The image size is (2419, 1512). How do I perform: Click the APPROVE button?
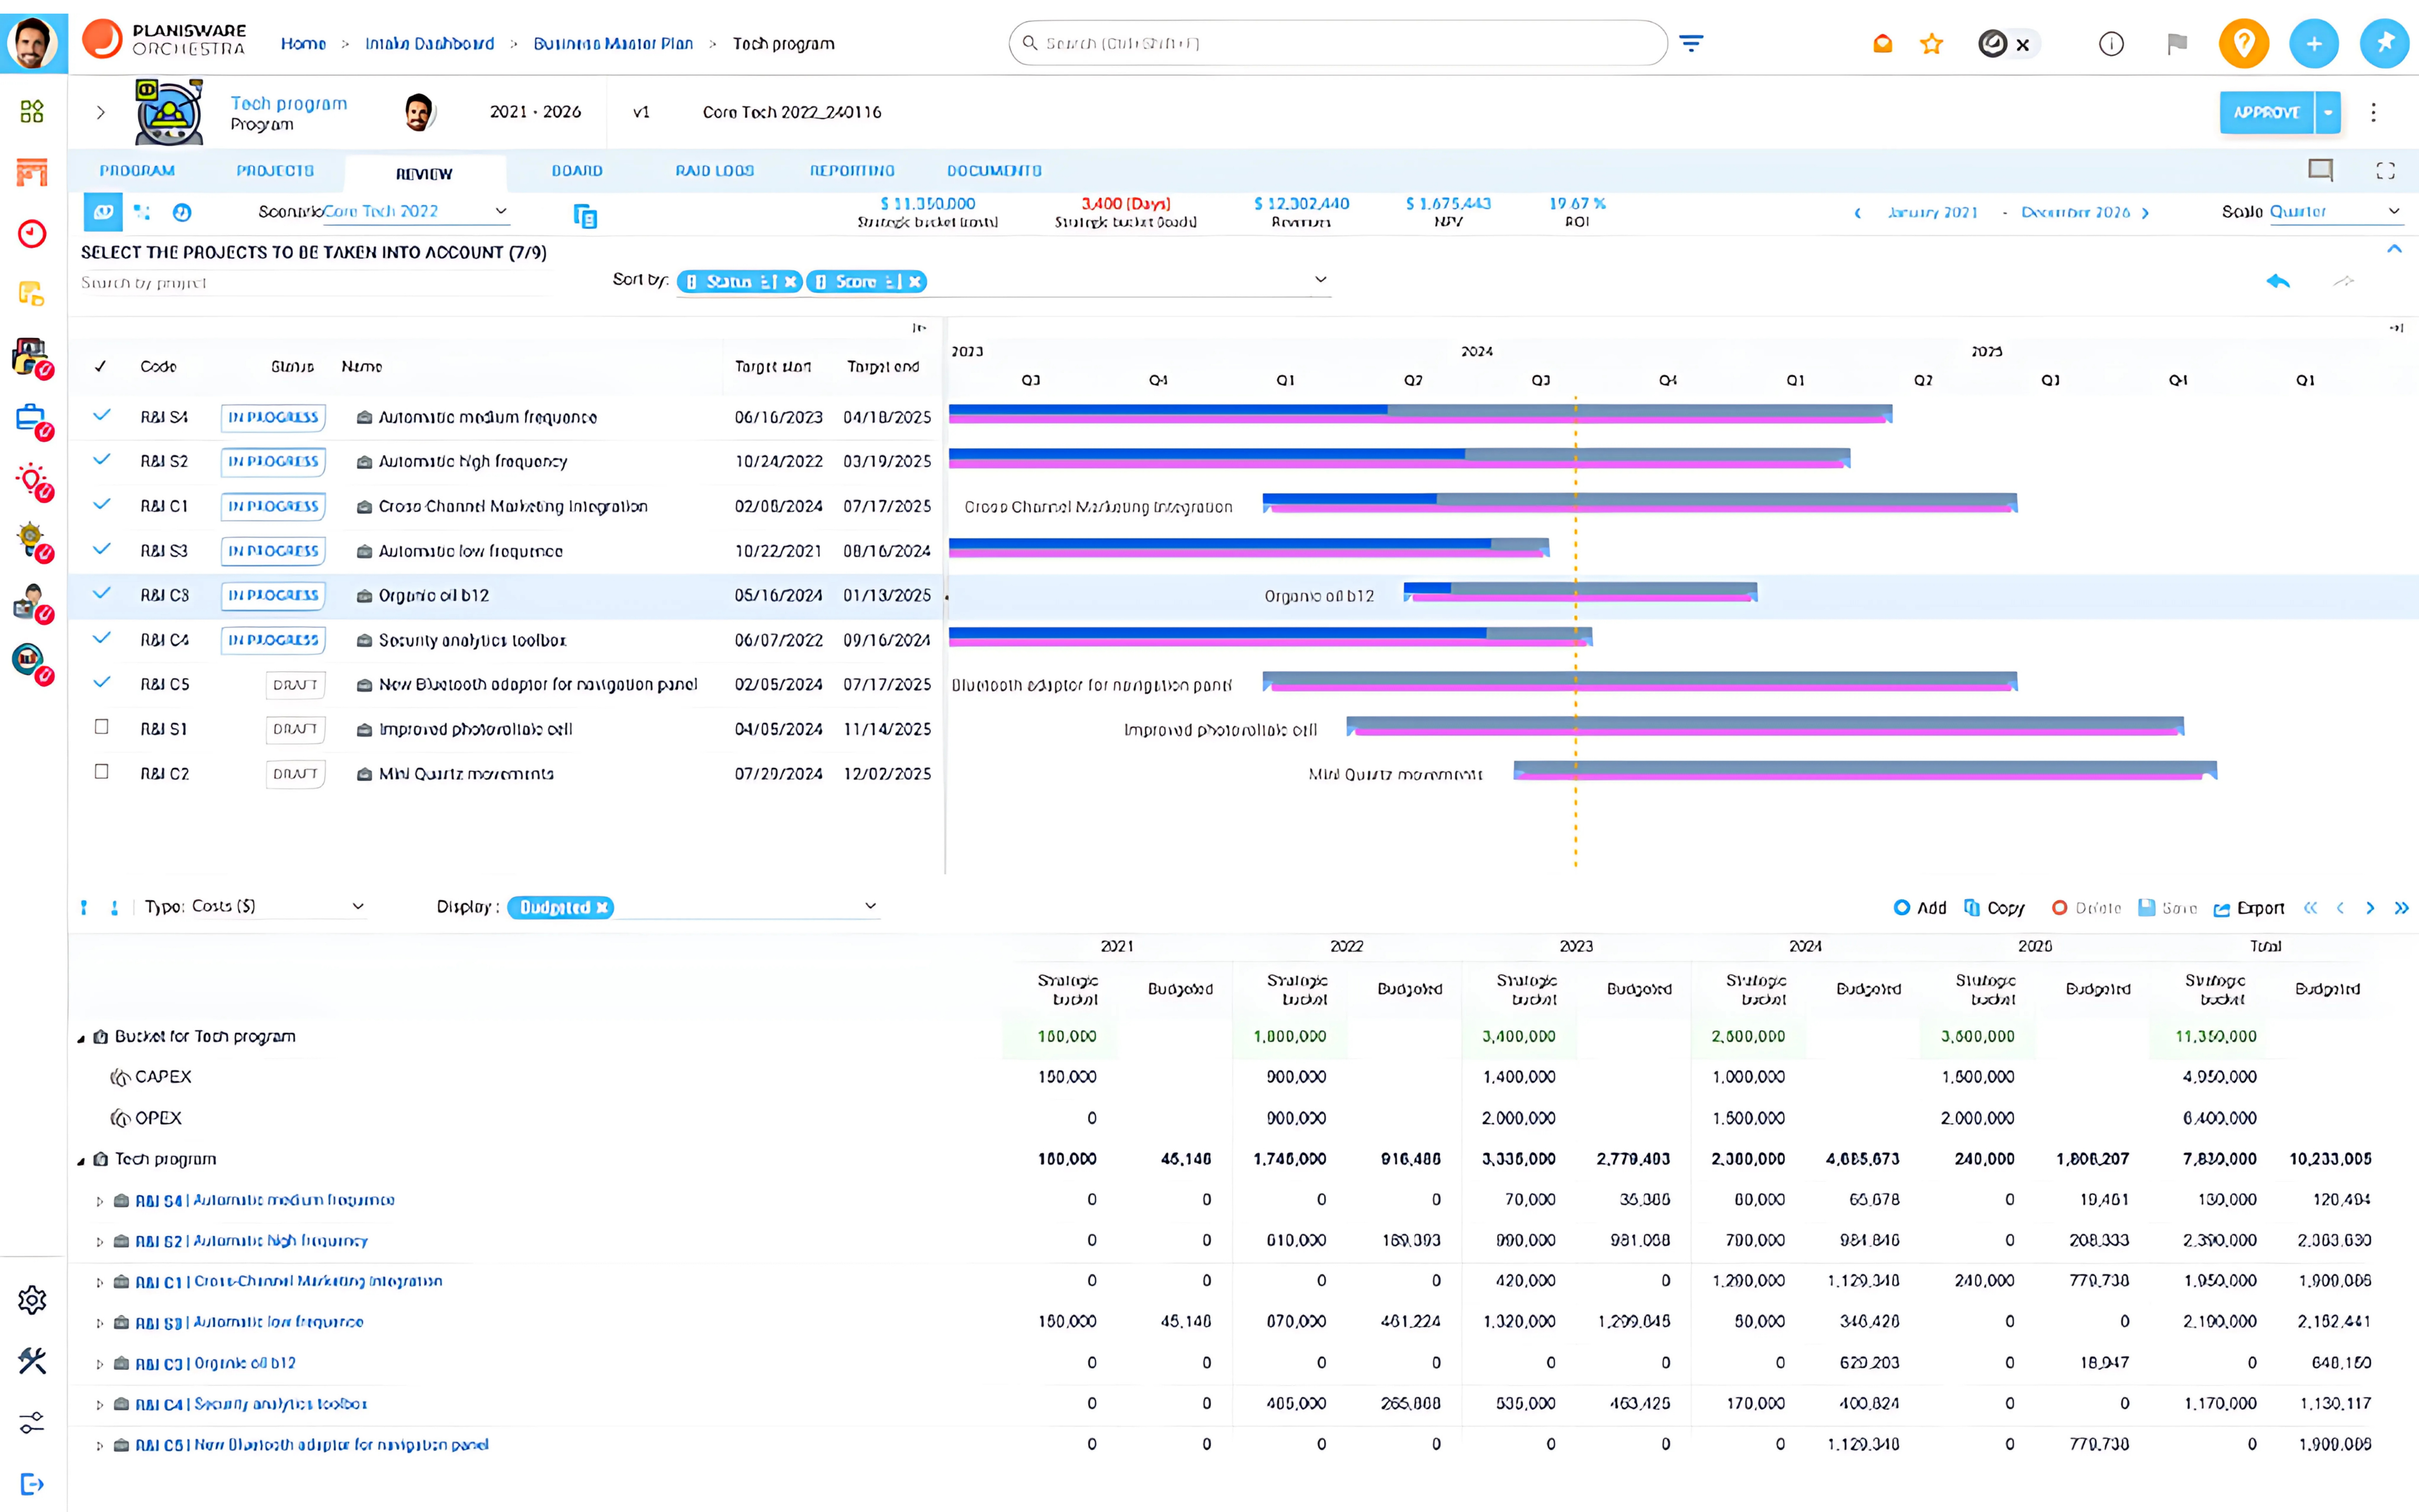click(2266, 112)
